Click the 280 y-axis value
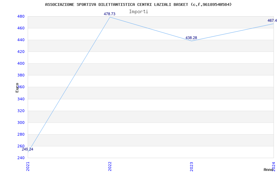 tap(21, 134)
